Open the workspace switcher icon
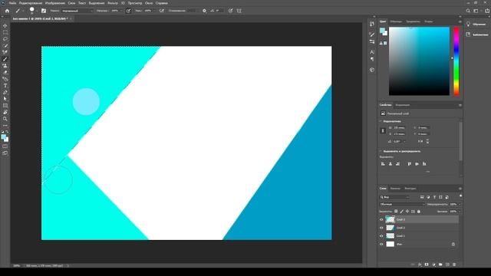The width and height of the screenshot is (491, 276). 476,11
